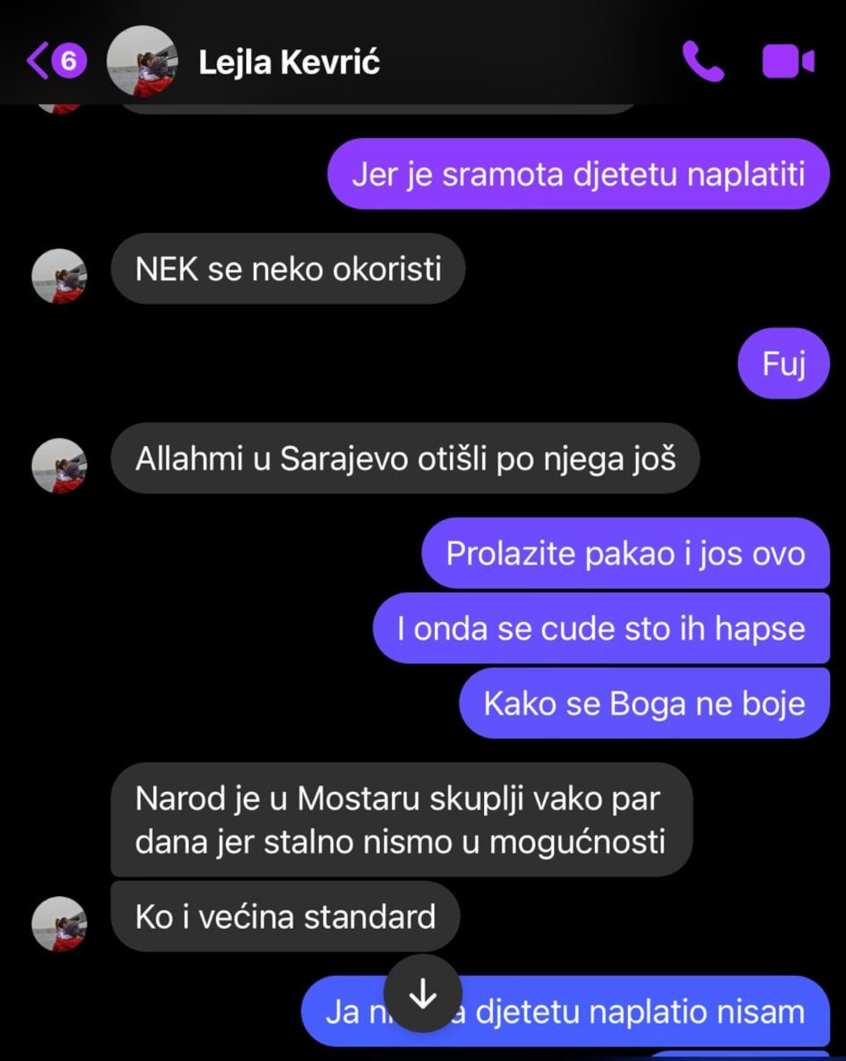Select the "Narod je u Mostaru skuplji" message
The height and width of the screenshot is (1061, 846).
(401, 820)
